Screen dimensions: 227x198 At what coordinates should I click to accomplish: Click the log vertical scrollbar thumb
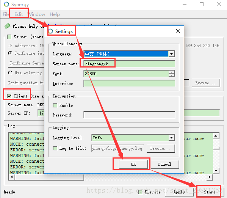pyautogui.click(x=216, y=149)
